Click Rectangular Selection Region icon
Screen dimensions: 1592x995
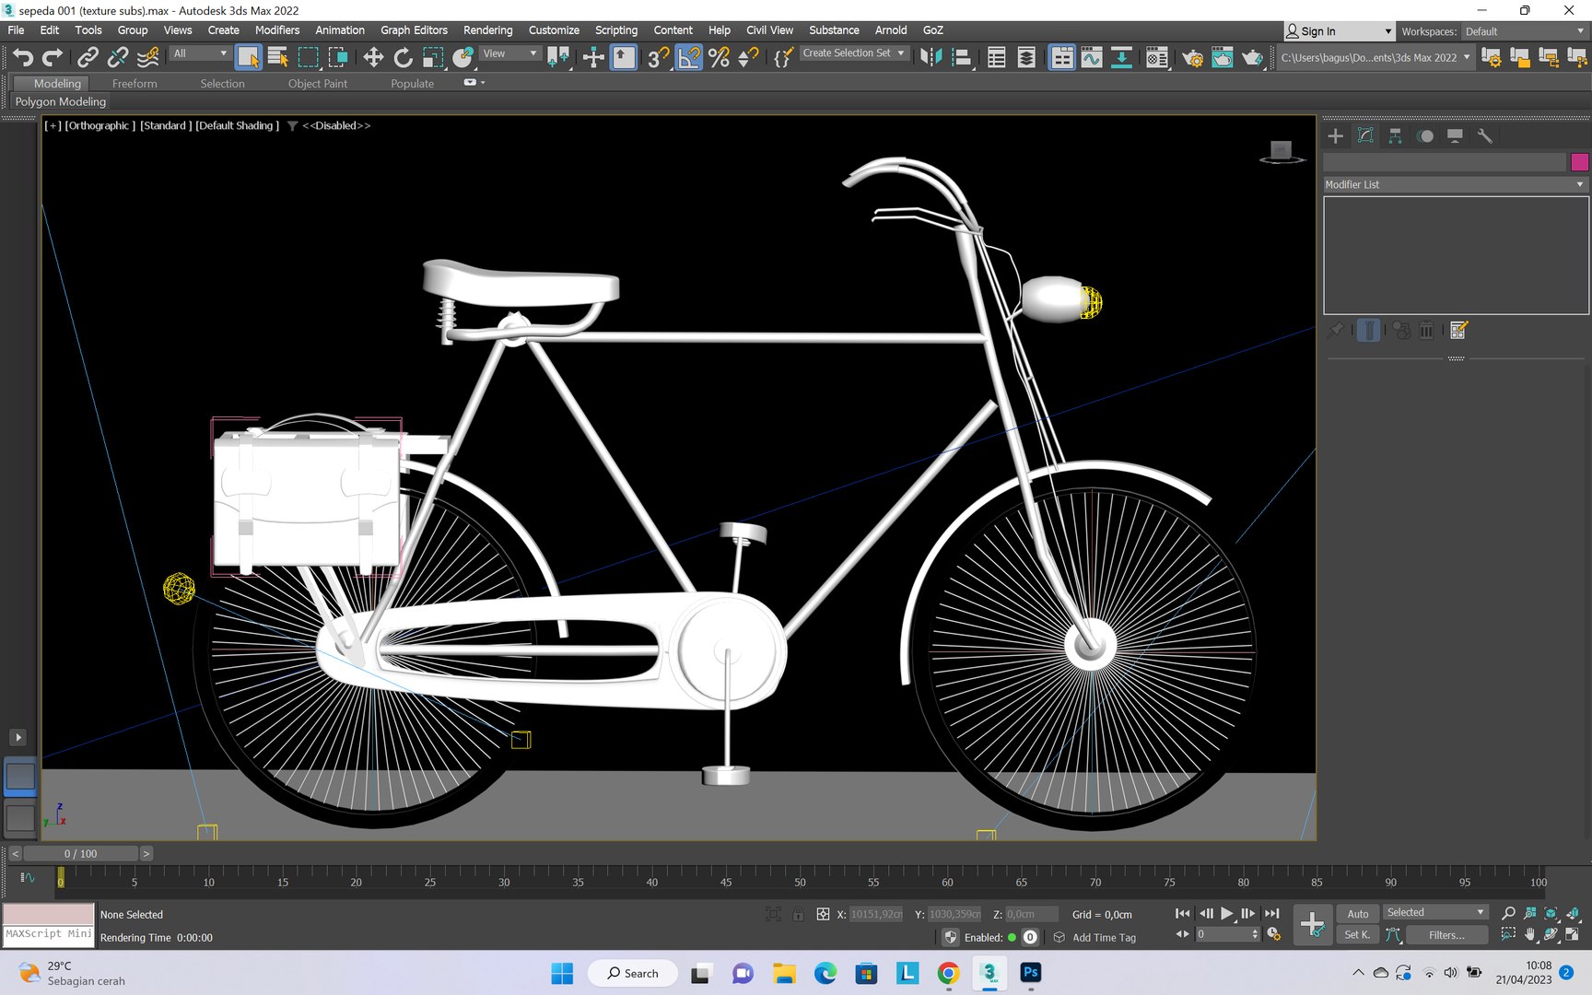point(308,57)
